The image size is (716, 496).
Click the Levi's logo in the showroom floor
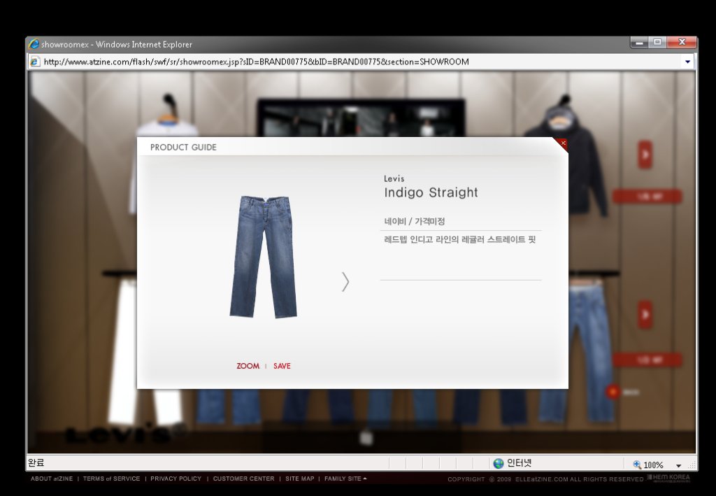tap(126, 433)
